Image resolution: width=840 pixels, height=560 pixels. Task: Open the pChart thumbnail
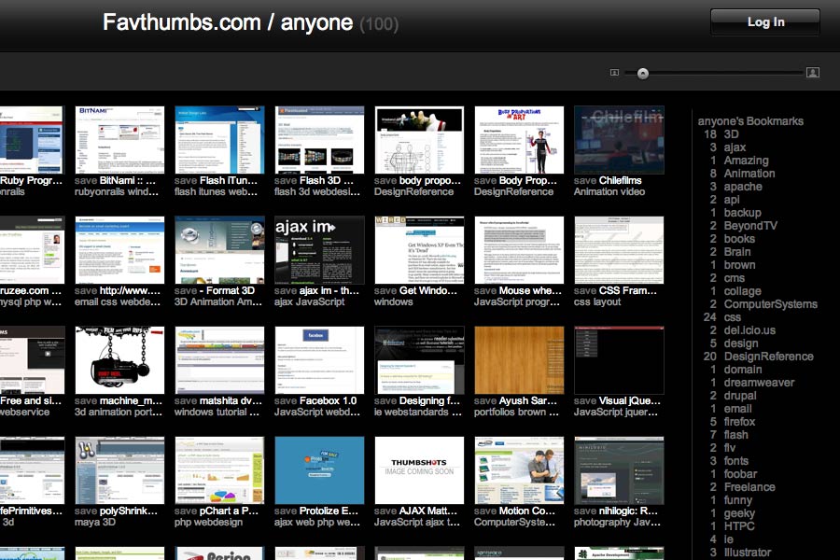(x=219, y=470)
